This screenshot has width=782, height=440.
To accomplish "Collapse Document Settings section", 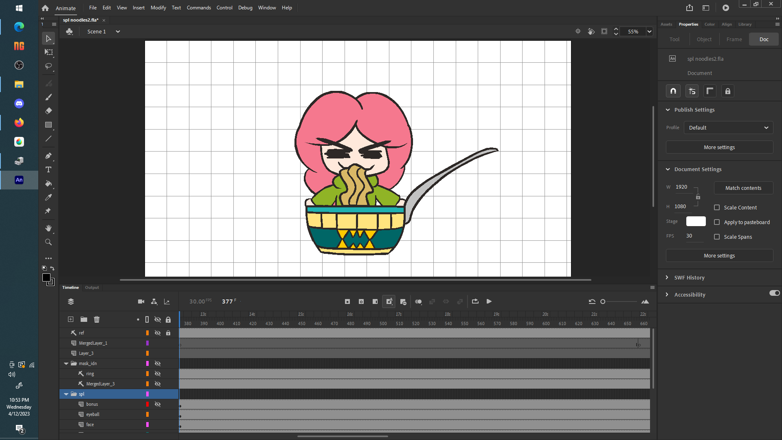I will 668,169.
